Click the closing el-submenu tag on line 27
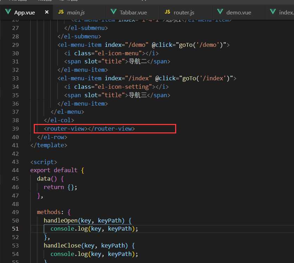Screen dimensions: 294x263 click(x=86, y=28)
